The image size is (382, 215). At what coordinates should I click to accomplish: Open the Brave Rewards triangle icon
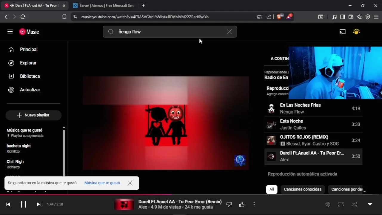coord(289,17)
